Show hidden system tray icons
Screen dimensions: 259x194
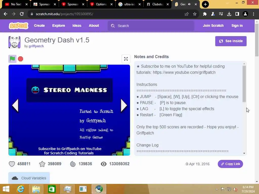(x=217, y=189)
